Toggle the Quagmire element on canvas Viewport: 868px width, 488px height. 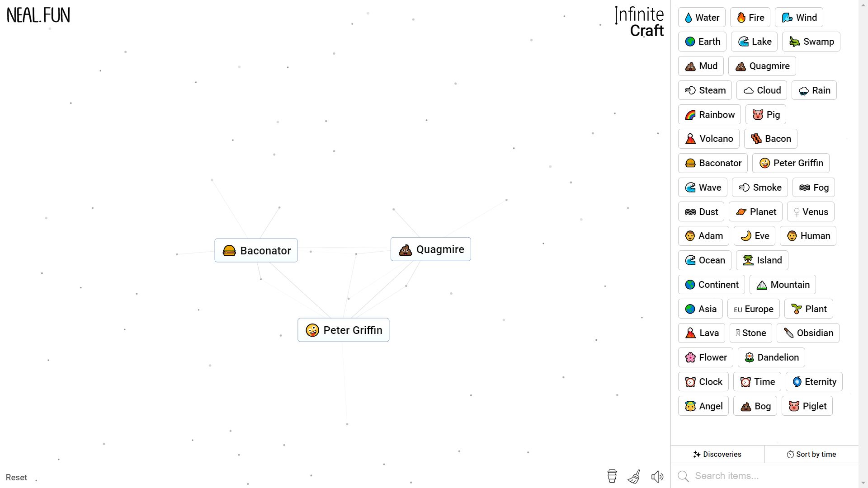(x=430, y=249)
